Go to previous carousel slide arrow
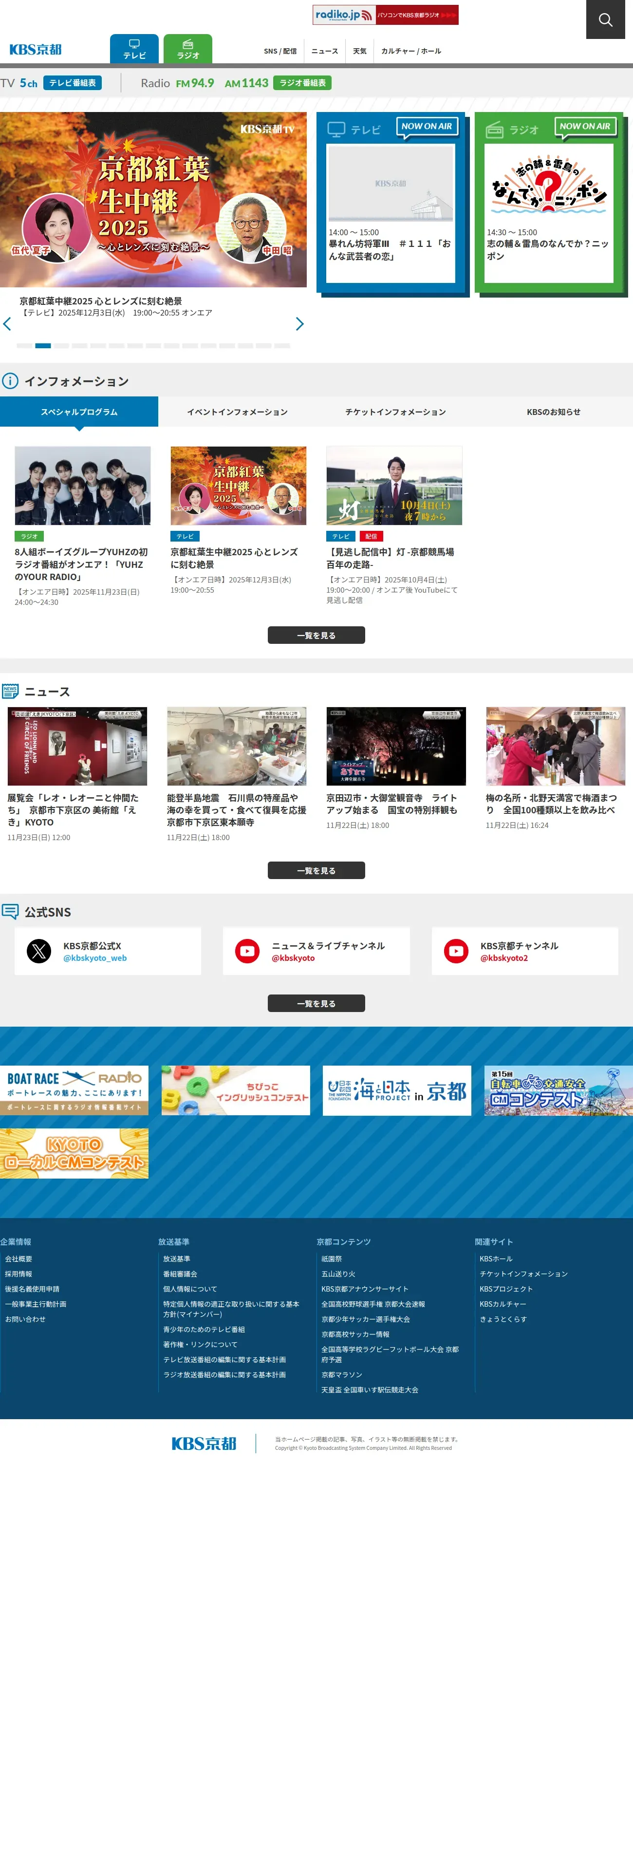 7,324
